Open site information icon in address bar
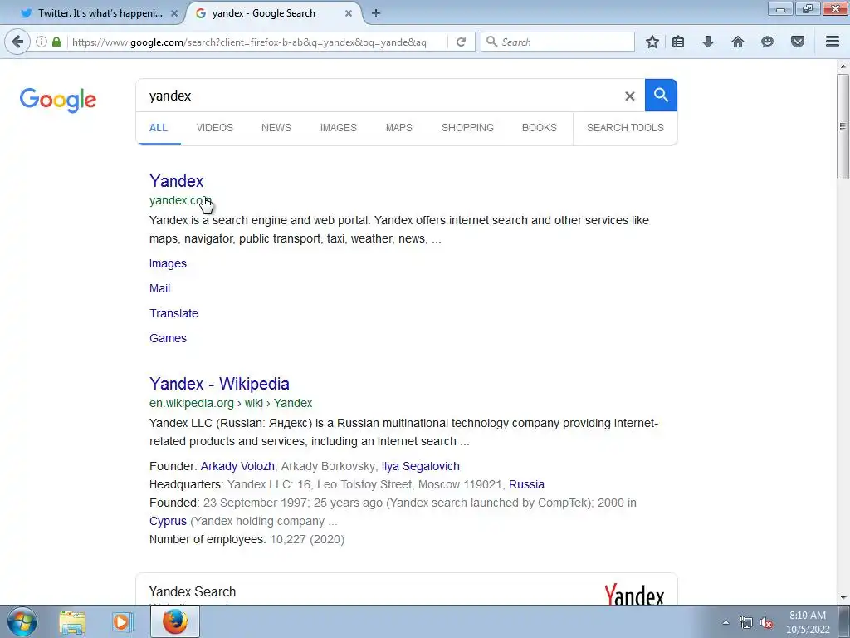The image size is (850, 638). pos(42,42)
